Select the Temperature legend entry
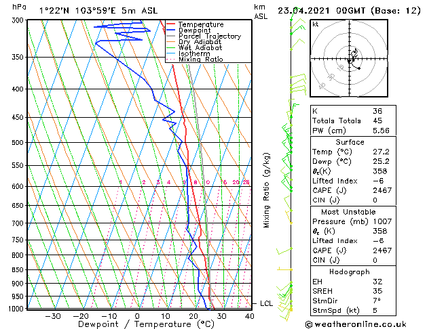Image resolution: width=427 pixels, height=329 pixels. tap(201, 24)
